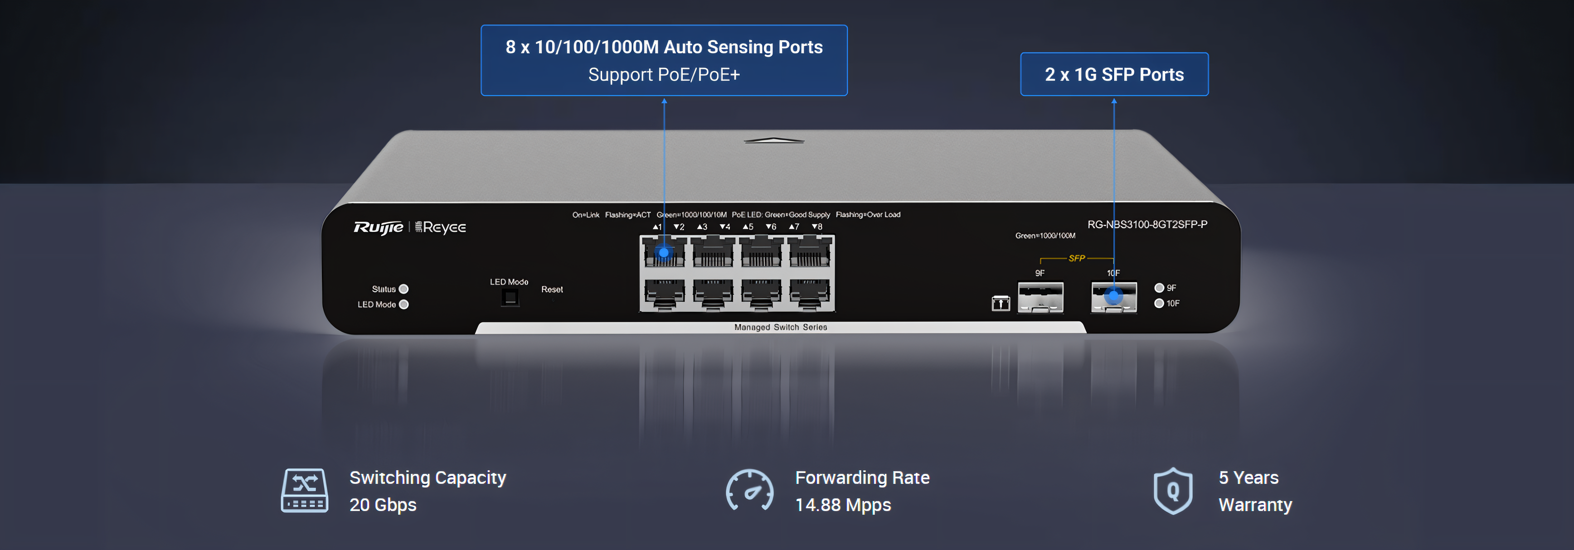
Task: Click the warranty shield icon
Action: click(1172, 491)
